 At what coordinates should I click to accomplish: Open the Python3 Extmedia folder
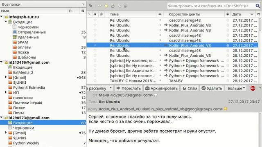[x=29, y=87]
